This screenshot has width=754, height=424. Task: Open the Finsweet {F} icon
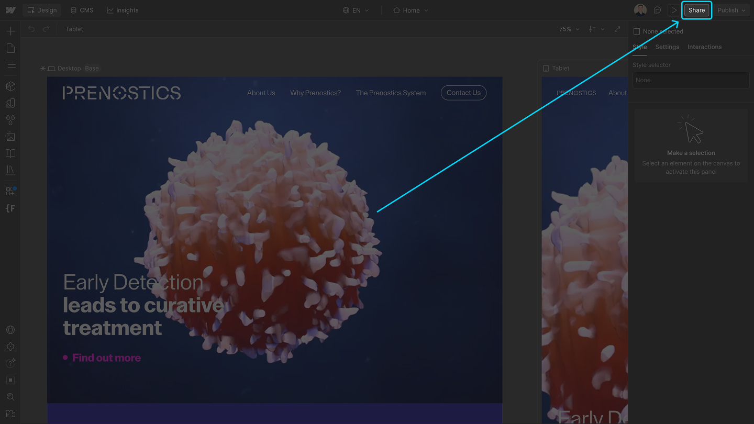pos(10,208)
